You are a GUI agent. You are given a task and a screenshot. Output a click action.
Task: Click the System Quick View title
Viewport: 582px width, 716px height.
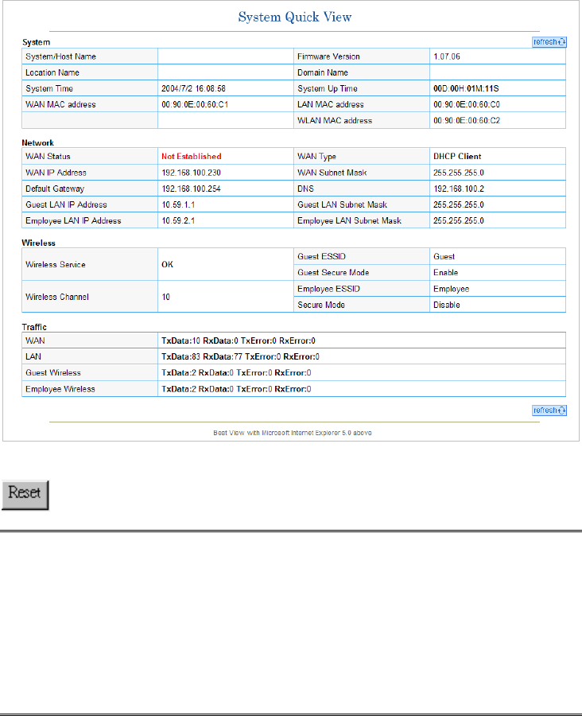tap(295, 17)
